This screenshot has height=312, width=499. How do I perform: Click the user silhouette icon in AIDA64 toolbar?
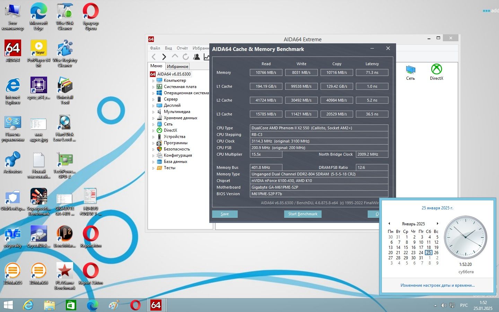[196, 57]
